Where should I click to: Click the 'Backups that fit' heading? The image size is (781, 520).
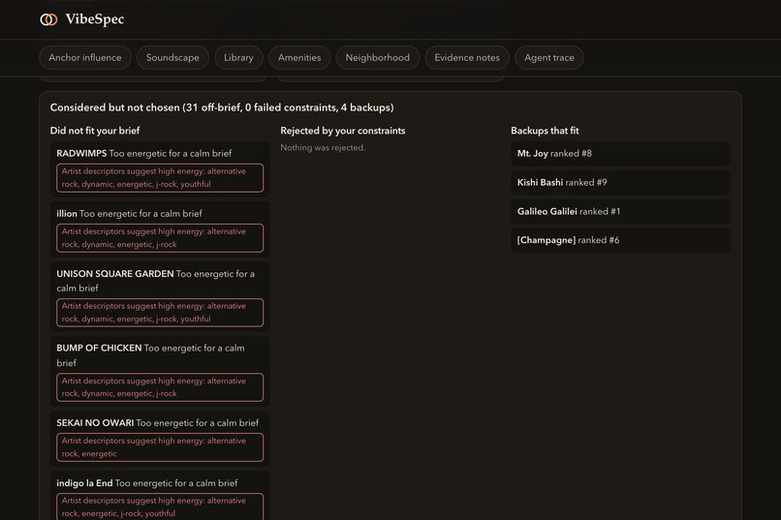tap(545, 131)
